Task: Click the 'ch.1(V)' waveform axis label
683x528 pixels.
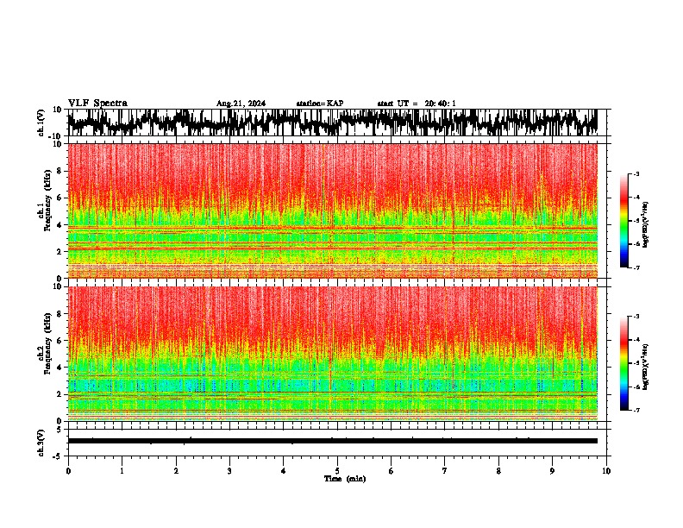Action: click(41, 123)
